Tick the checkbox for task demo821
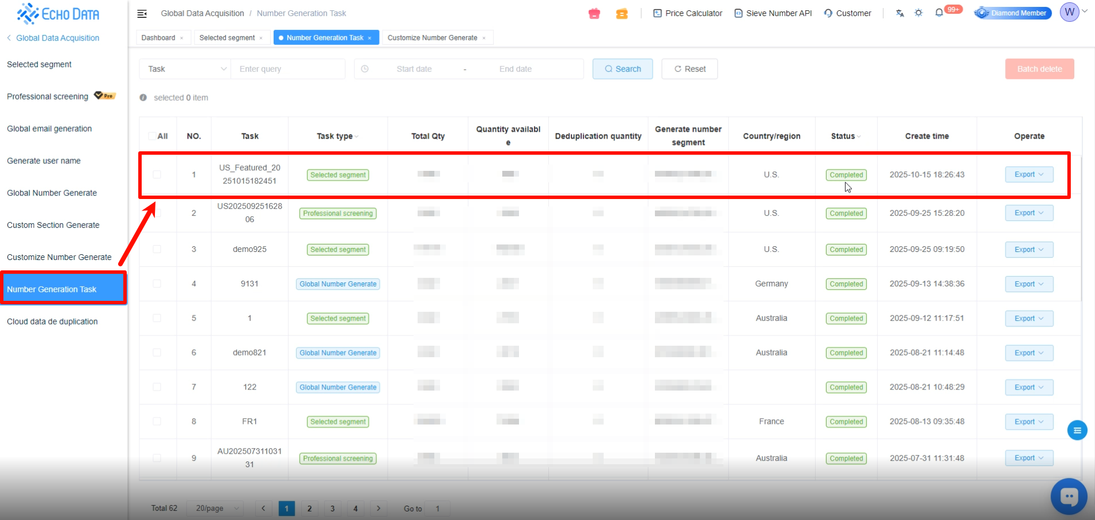Image resolution: width=1095 pixels, height=520 pixels. [157, 353]
